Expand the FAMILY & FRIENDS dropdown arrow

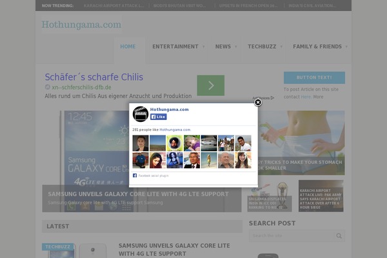[x=346, y=46]
